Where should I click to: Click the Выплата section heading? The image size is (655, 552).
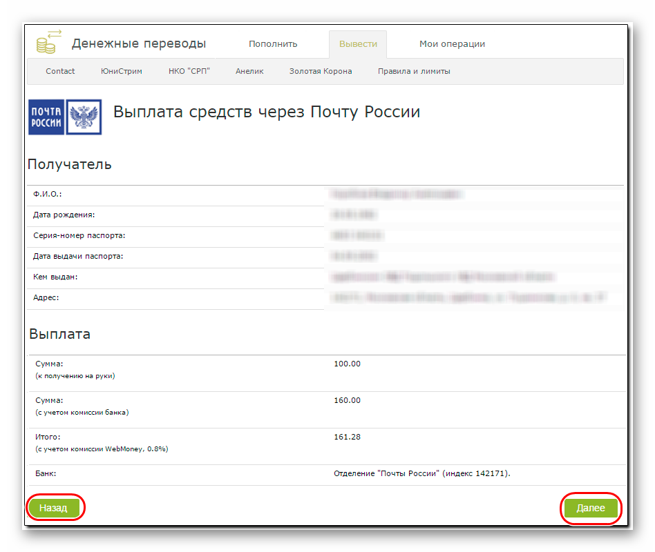[59, 334]
